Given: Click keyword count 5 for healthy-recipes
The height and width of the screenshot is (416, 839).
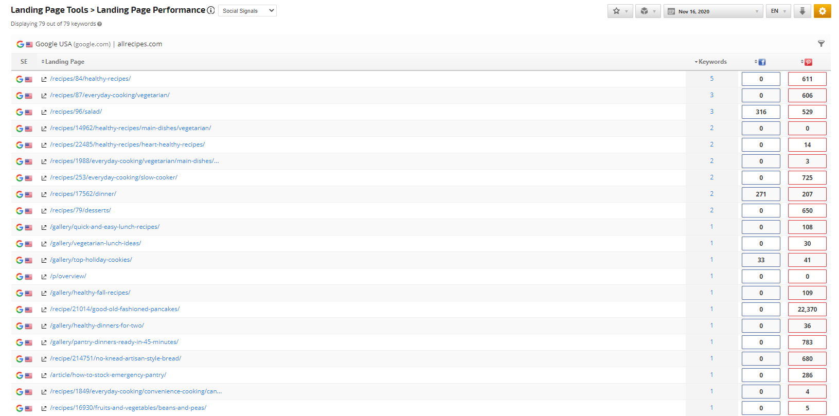Looking at the screenshot, I should pyautogui.click(x=712, y=79).
